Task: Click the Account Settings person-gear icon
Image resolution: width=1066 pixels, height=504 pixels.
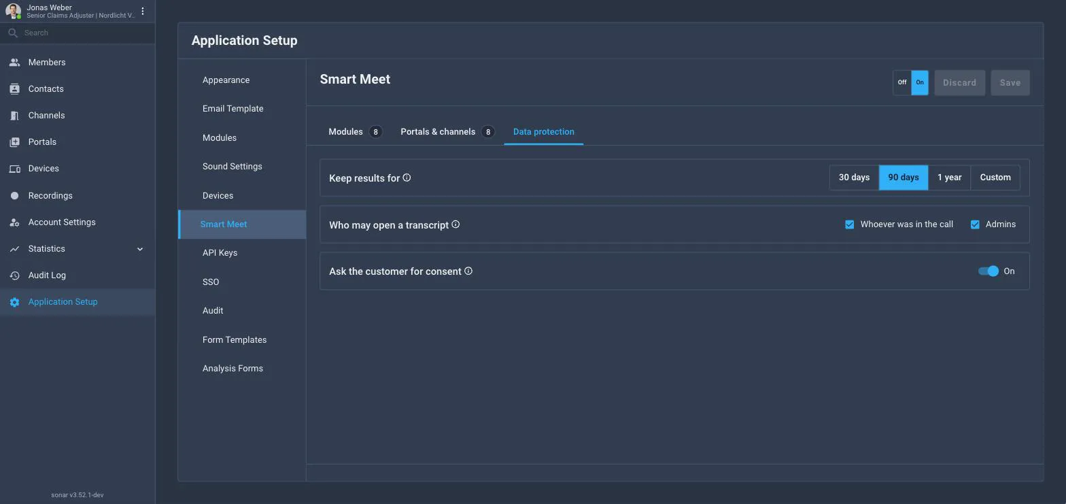Action: [x=14, y=222]
